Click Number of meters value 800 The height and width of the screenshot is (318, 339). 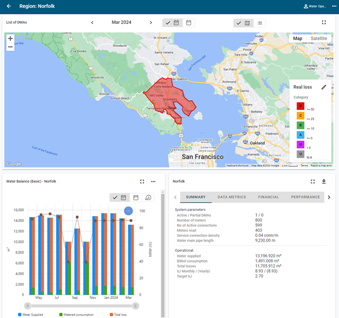259,220
